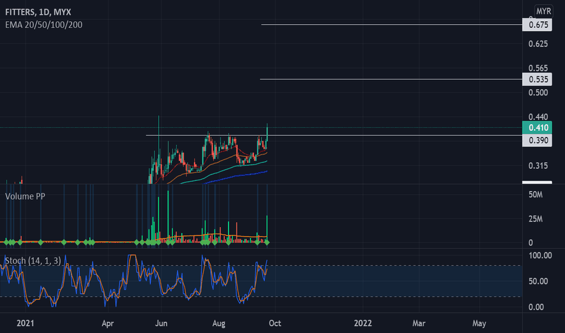The image size is (565, 333).
Task: Click the 0.625 price axis value
Action: 538,44
